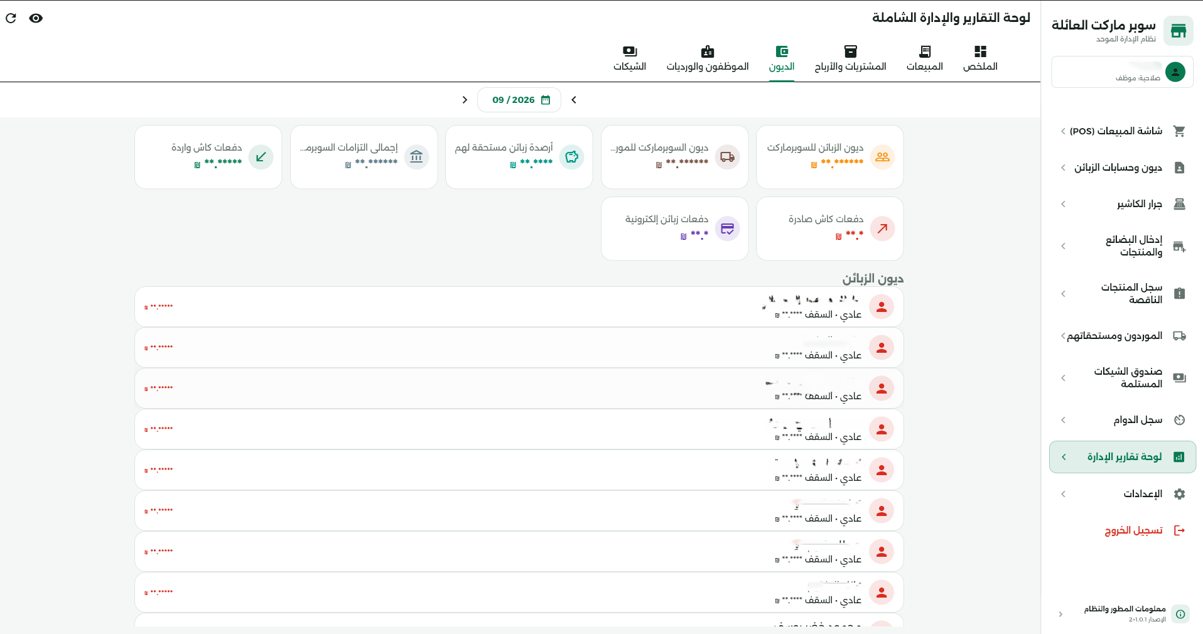The image size is (1203, 634).
Task: Expand the الإعدادات chevron
Action: 1063,494
